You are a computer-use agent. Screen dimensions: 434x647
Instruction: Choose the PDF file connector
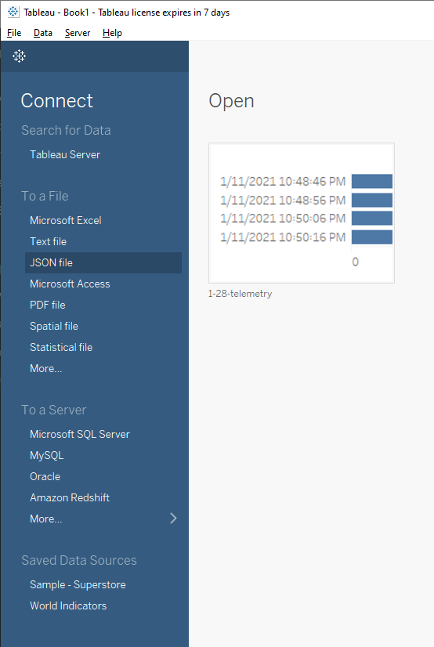[48, 305]
